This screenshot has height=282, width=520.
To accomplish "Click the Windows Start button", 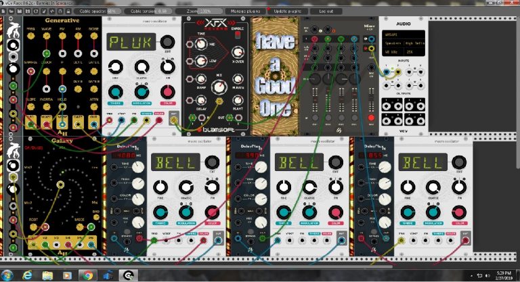I will pyautogui.click(x=7, y=275).
